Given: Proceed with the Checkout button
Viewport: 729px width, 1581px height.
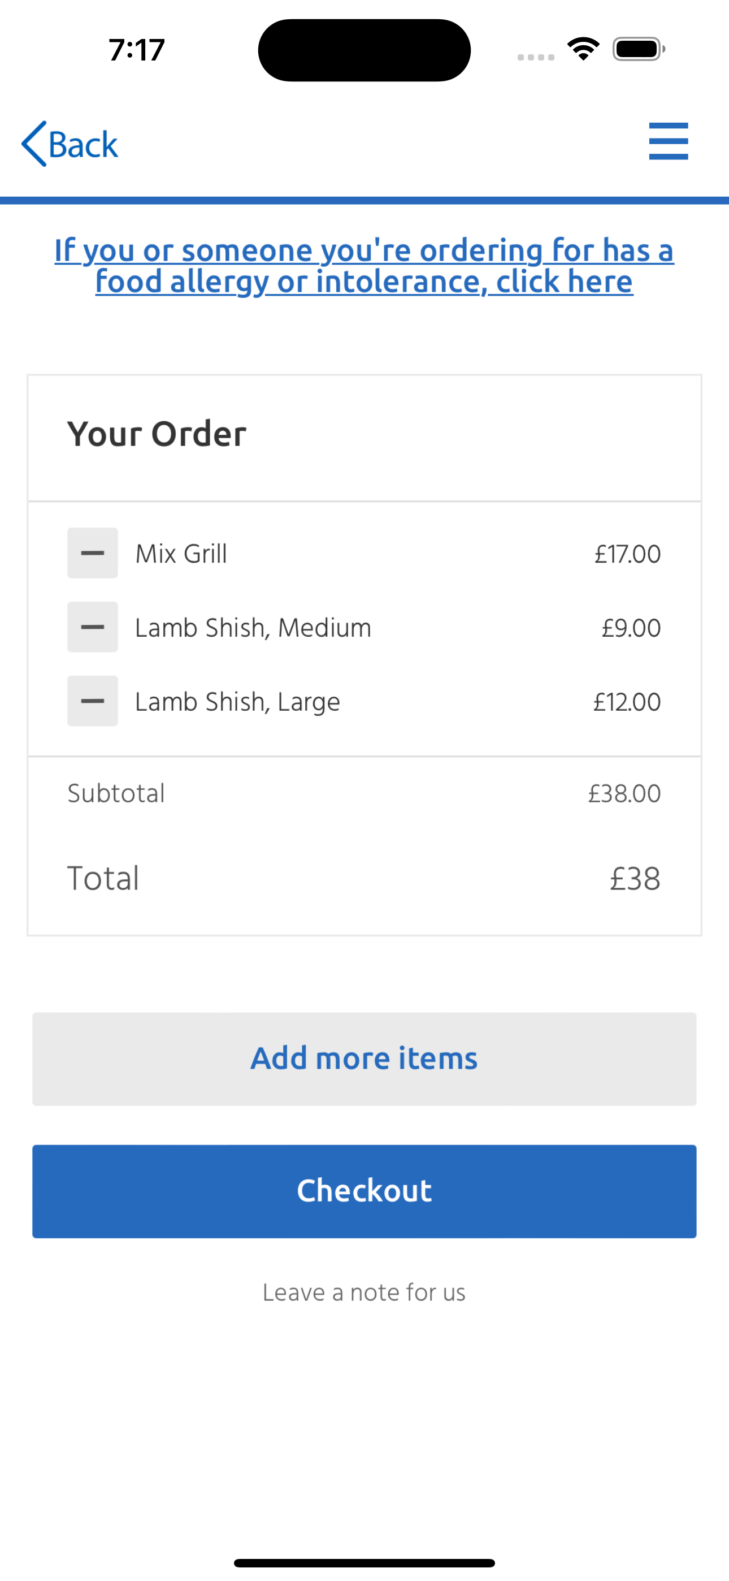Looking at the screenshot, I should [364, 1191].
